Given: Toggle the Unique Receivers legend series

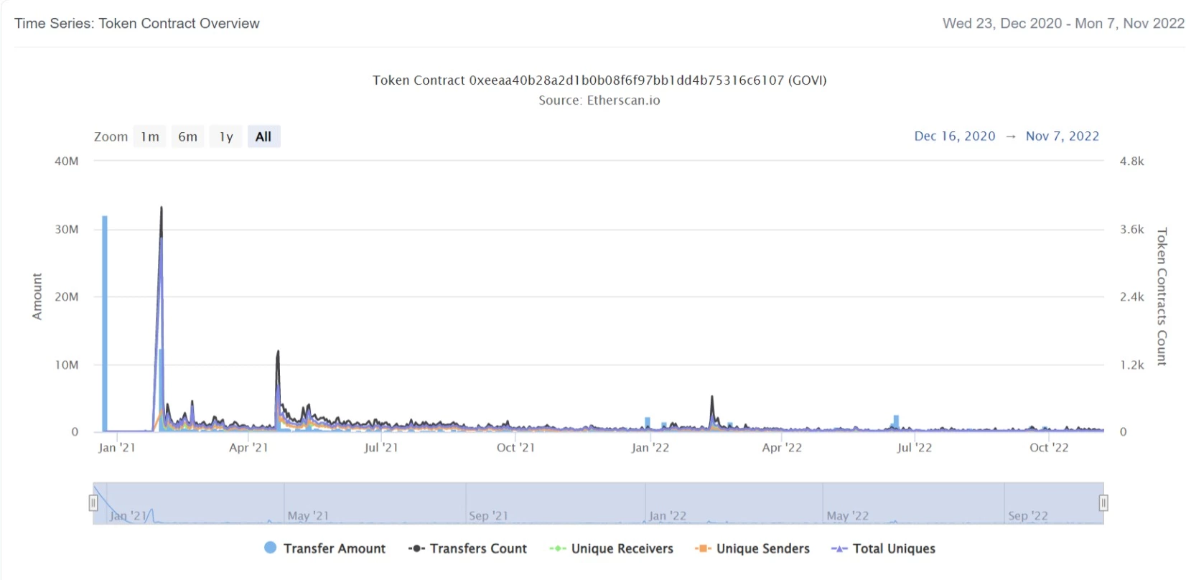Looking at the screenshot, I should 612,548.
